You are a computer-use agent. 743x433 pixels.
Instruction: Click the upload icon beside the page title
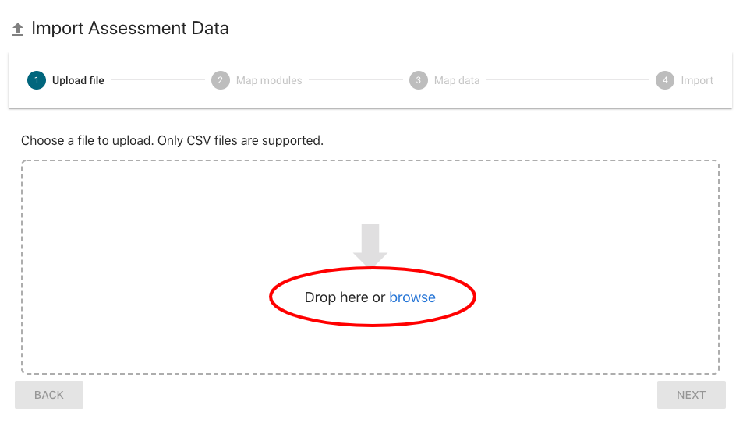[18, 30]
